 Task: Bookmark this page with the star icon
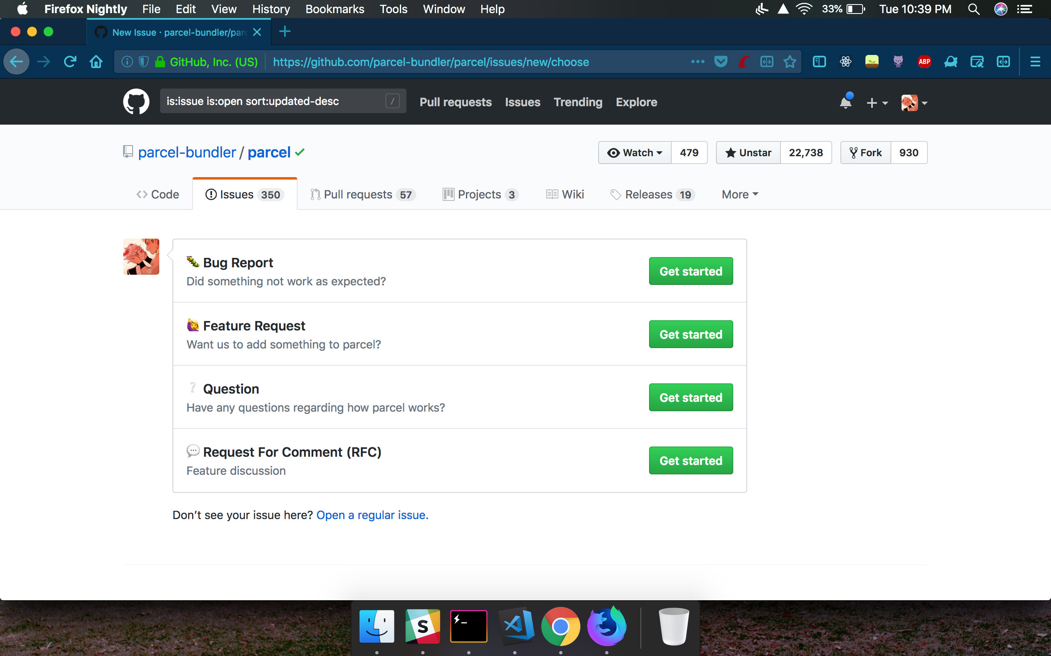[789, 61]
